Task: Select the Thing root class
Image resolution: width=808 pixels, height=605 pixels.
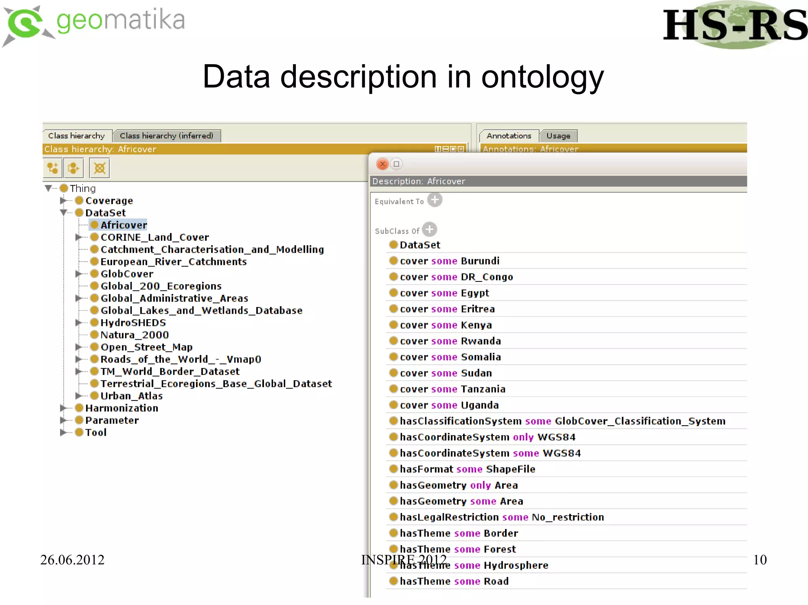Action: (78, 188)
